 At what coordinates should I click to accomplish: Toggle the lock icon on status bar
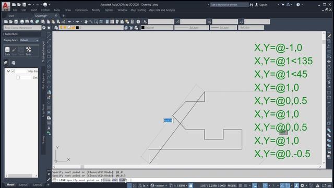(190, 186)
